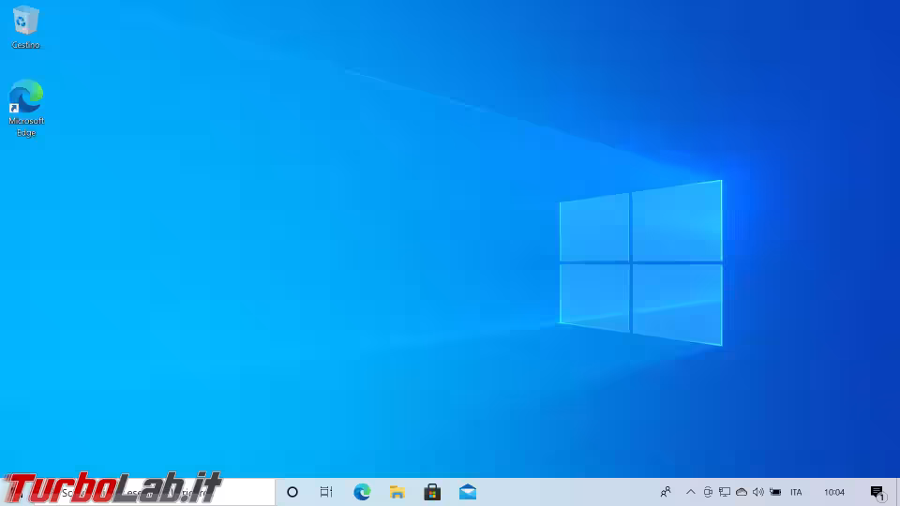Open the network status tray icon
Viewport: 900px width, 506px height.
(725, 492)
